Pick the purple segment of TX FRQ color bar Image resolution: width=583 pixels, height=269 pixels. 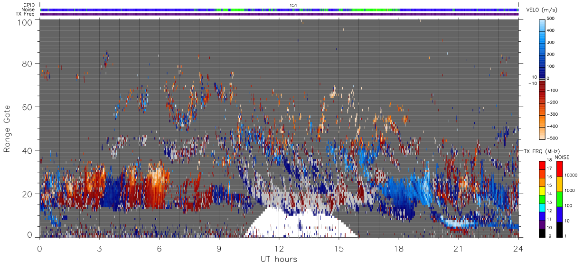[x=542, y=223]
